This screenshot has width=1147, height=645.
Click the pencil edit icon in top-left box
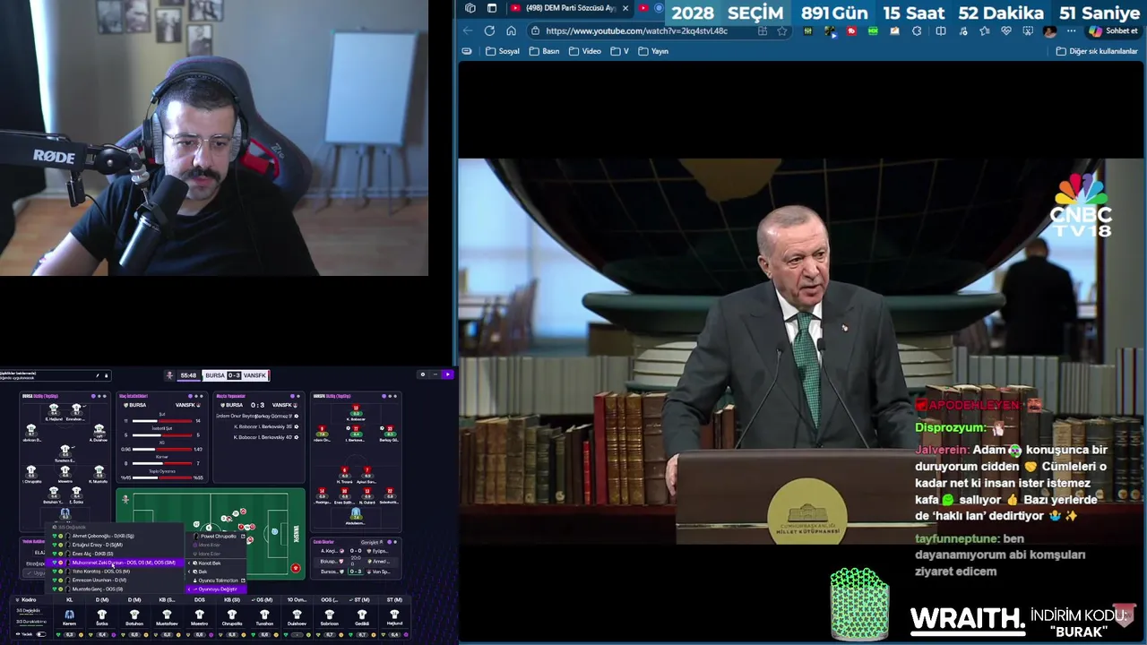pyautogui.click(x=98, y=375)
